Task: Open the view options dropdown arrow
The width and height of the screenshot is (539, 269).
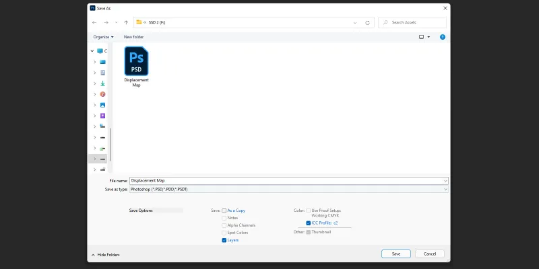Action: pos(429,37)
